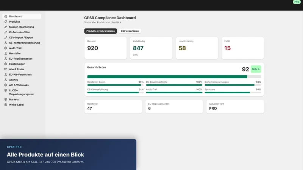
Task: Click the Produkte synchronisieren button
Action: pyautogui.click(x=100, y=31)
